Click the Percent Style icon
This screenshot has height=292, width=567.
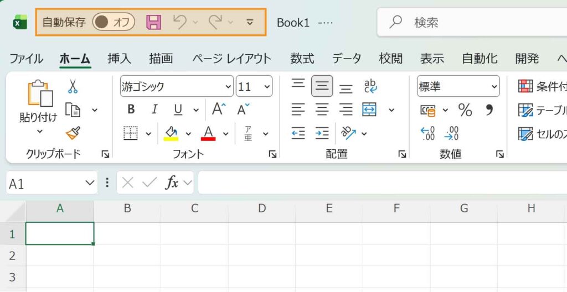pos(465,110)
